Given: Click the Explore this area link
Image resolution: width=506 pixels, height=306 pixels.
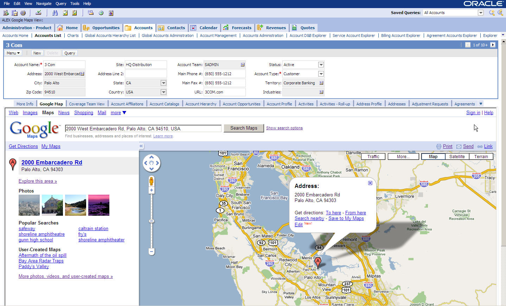Looking at the screenshot, I should click(x=38, y=181).
